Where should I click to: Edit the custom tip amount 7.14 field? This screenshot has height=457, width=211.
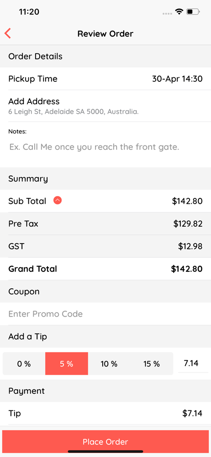pos(191,363)
